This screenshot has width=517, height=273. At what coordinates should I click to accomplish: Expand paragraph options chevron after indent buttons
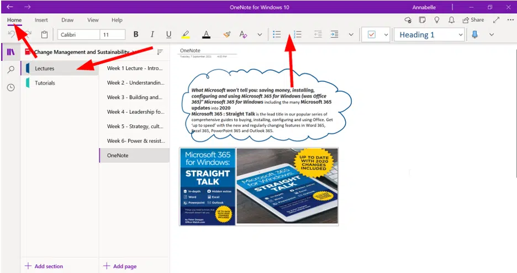pyautogui.click(x=351, y=34)
